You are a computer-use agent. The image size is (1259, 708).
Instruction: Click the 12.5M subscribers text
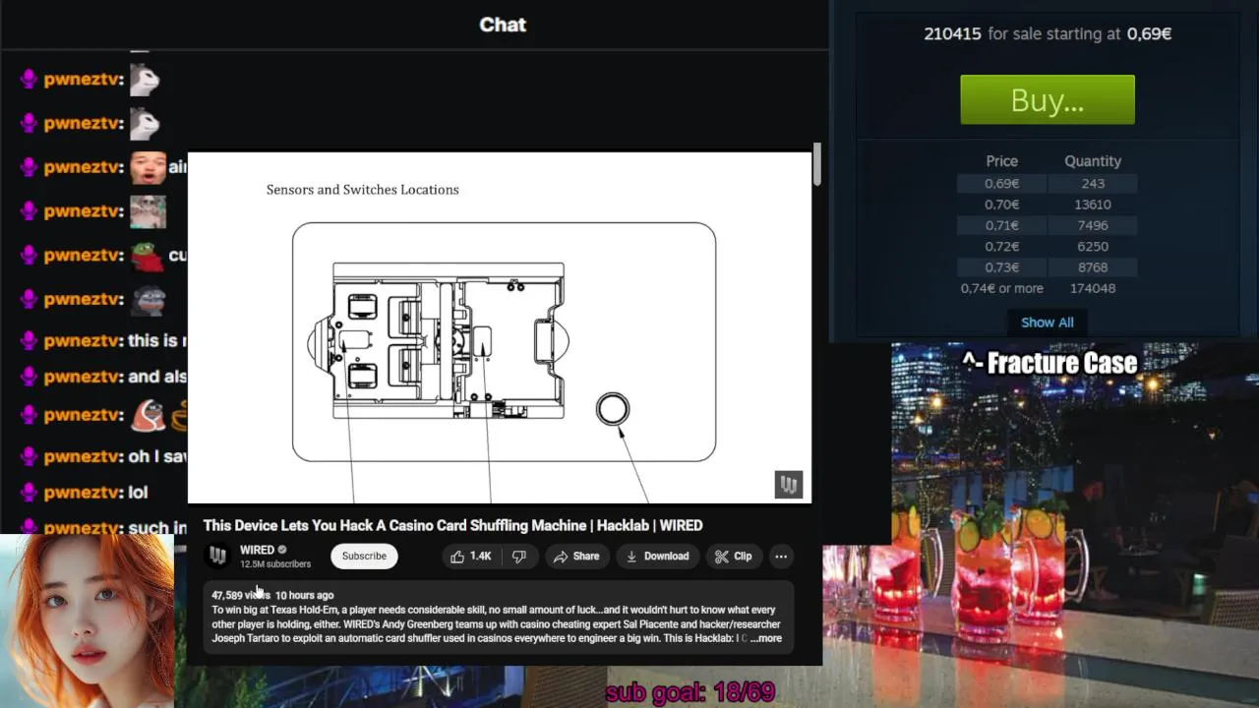click(x=275, y=564)
